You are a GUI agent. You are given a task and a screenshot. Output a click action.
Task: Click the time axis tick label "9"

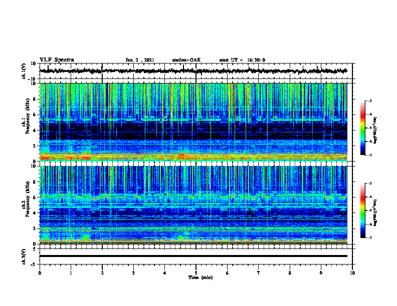point(321,273)
